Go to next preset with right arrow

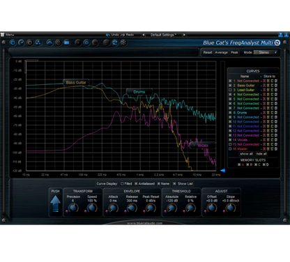(184, 35)
